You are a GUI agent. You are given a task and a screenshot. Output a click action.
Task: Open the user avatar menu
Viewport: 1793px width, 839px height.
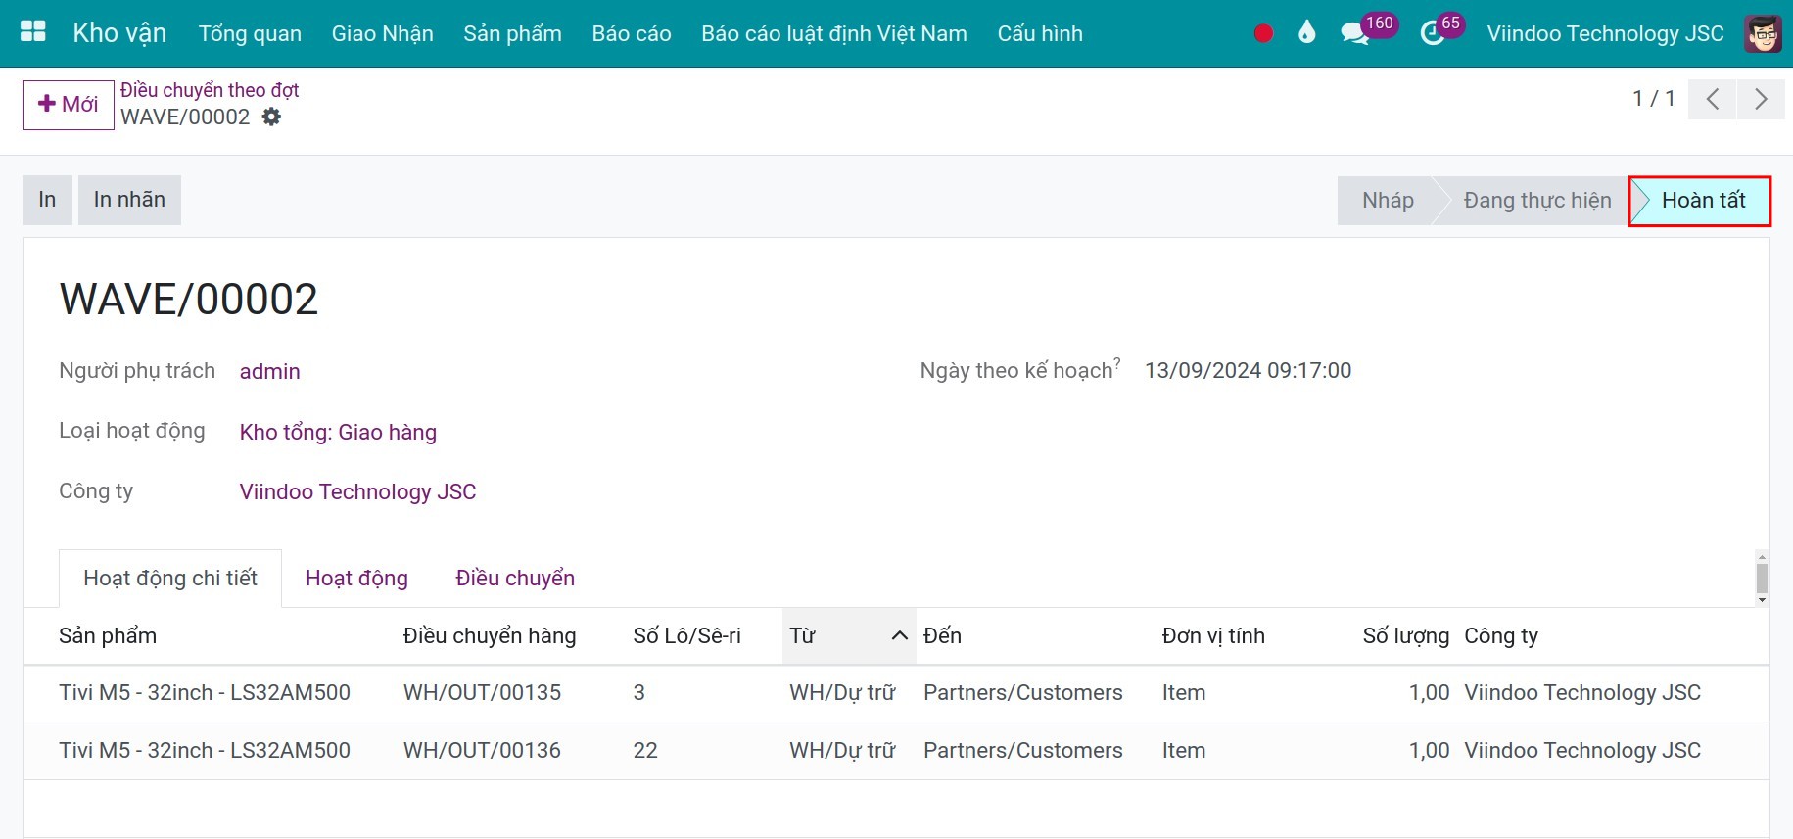click(x=1763, y=33)
